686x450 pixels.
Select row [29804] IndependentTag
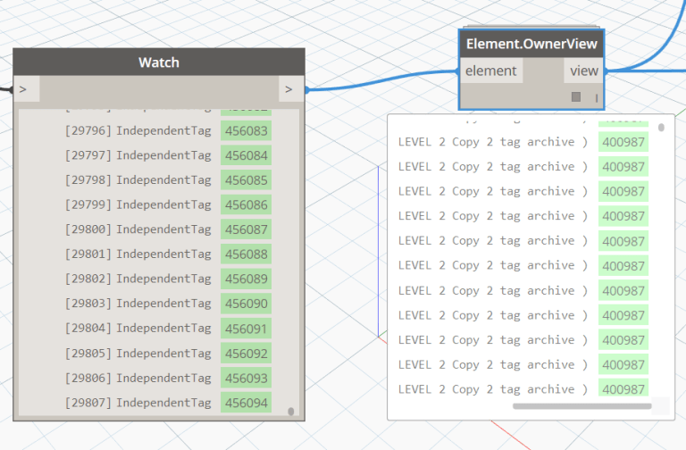click(x=168, y=329)
